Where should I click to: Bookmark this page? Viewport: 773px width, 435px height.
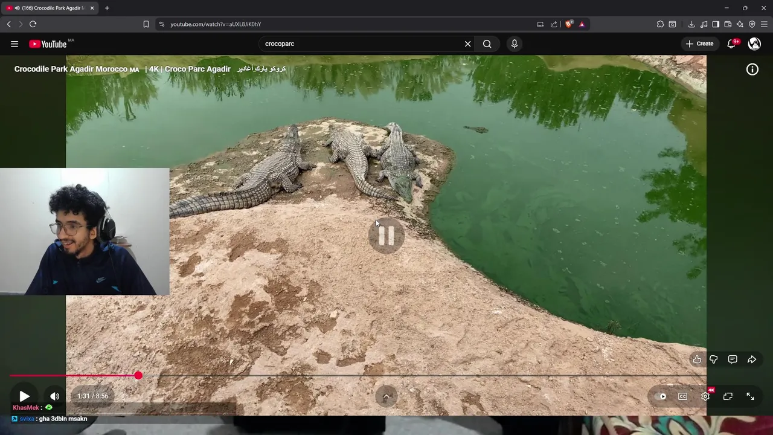(146, 24)
